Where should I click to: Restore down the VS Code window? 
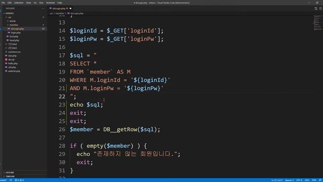pyautogui.click(x=317, y=3)
